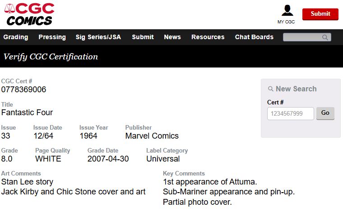The height and width of the screenshot is (216, 343).
Task: Go to the News section
Action: 172,37
